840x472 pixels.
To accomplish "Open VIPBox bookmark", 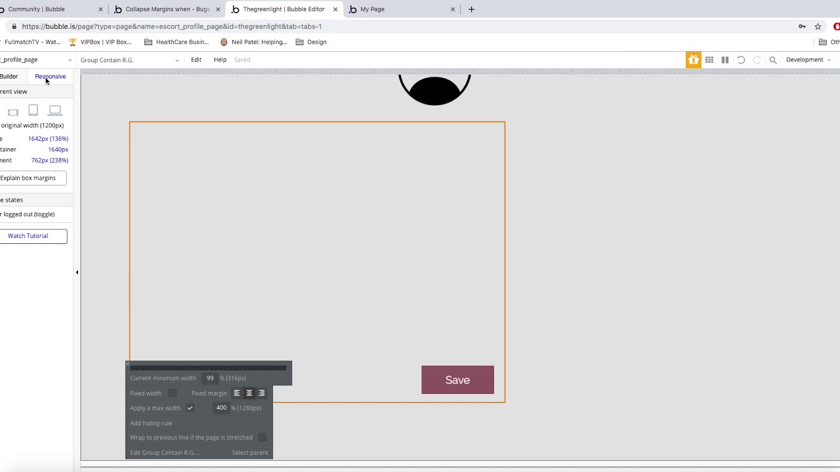I will 100,42.
